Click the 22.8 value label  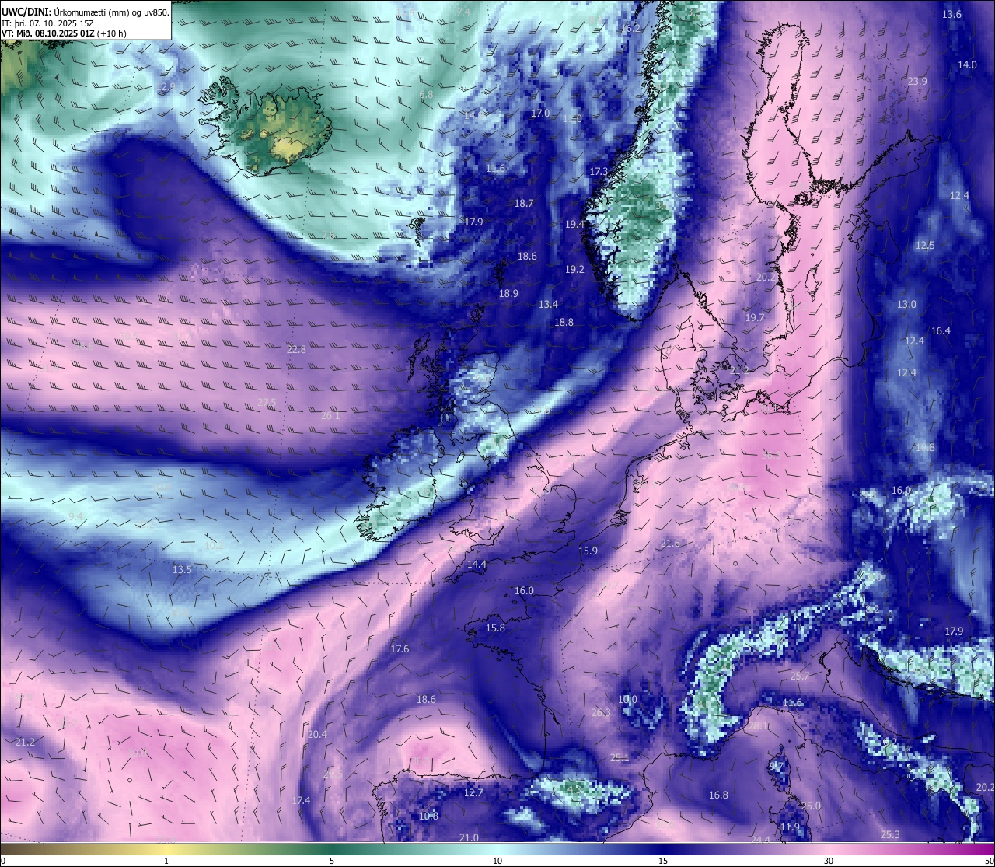[x=296, y=349]
